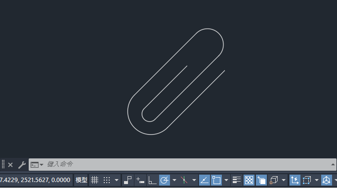
Task: Toggle dynamic input icon
Action: (140, 180)
